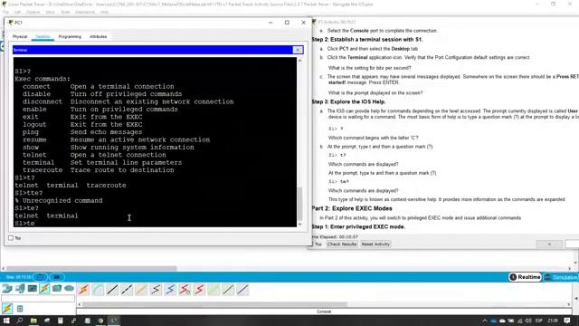Go to previous instruction page arrow
579x326 pixels.
tap(549, 244)
